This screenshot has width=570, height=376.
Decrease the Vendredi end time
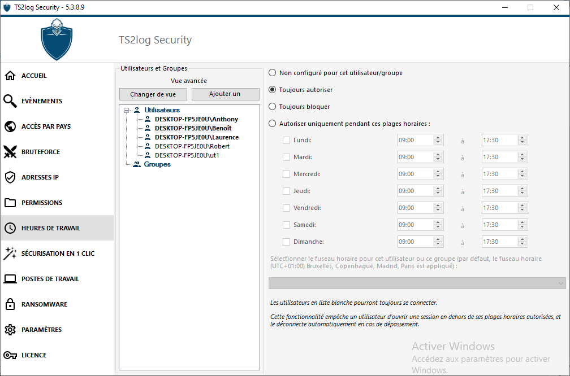pyautogui.click(x=522, y=211)
